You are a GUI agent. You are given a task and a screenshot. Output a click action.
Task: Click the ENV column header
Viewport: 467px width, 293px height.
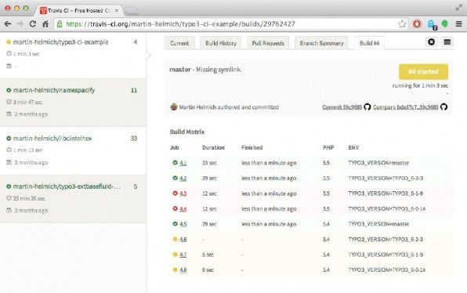pos(353,147)
